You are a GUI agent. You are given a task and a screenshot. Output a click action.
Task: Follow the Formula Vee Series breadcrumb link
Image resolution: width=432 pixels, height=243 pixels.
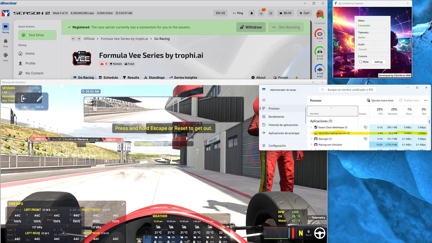pyautogui.click(x=124, y=39)
